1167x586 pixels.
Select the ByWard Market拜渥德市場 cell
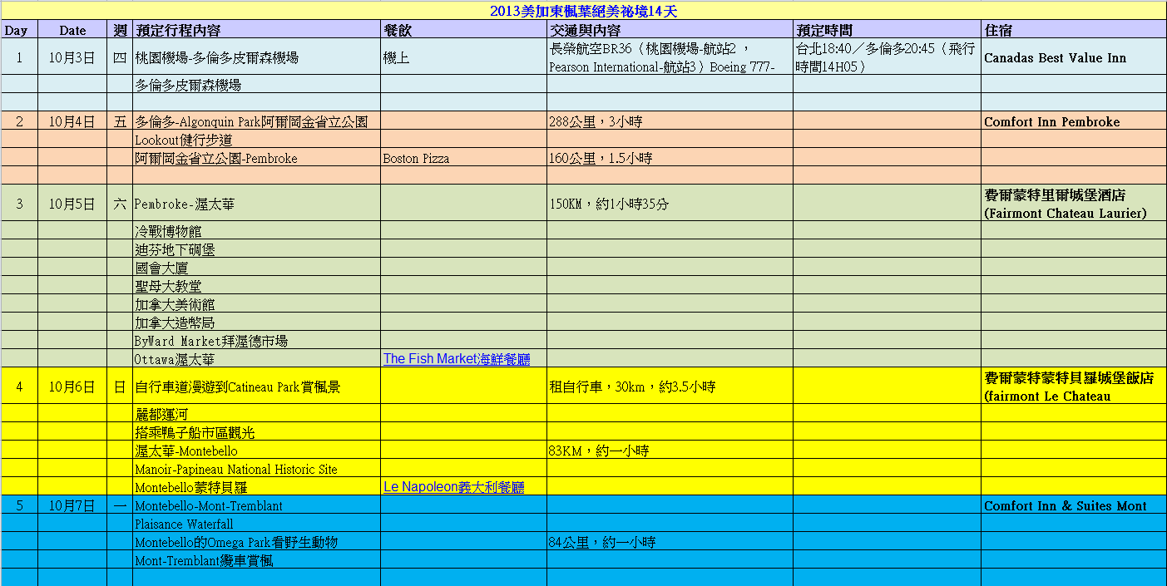(x=211, y=342)
